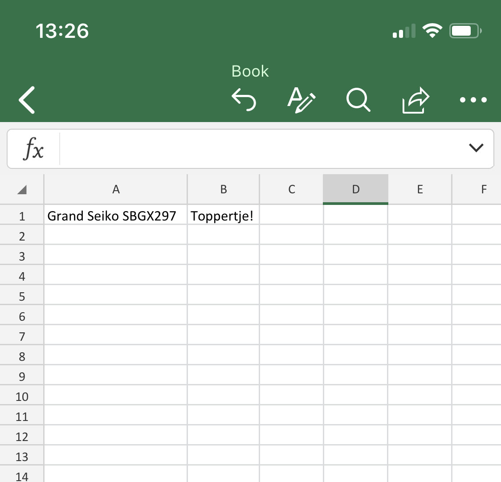The width and height of the screenshot is (501, 482).
Task: Tap the cellular signal bars
Action: [404, 31]
